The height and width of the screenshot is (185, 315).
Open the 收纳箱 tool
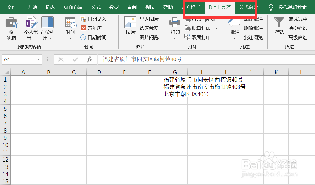11,28
